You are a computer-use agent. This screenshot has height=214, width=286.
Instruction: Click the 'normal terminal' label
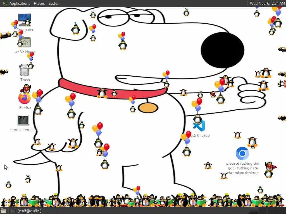tap(24, 130)
